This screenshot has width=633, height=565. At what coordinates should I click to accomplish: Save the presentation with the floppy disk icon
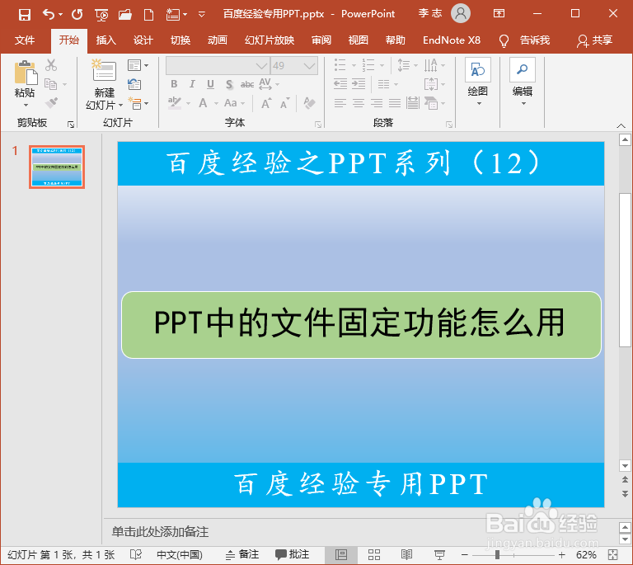[x=25, y=15]
